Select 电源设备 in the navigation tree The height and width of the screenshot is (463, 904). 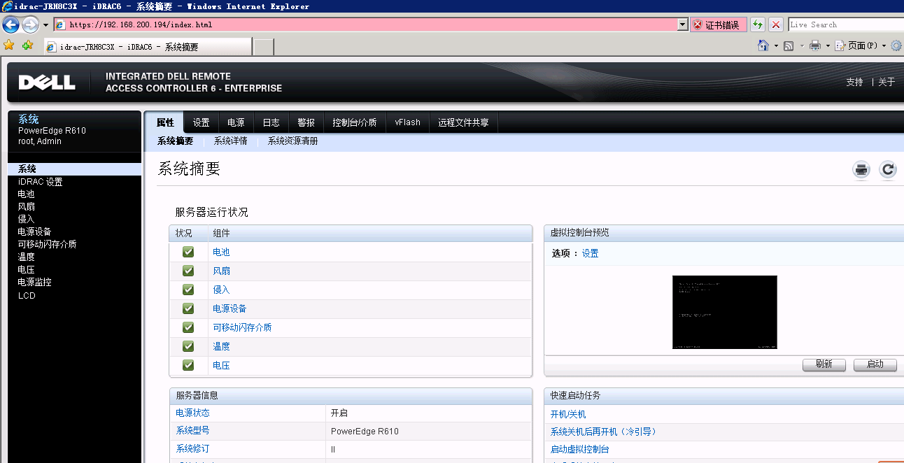point(35,232)
